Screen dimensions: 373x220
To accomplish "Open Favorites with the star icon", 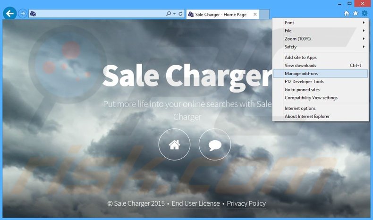I will point(356,14).
